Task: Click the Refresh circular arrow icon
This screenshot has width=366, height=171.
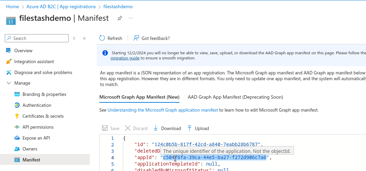Action: 102,38
